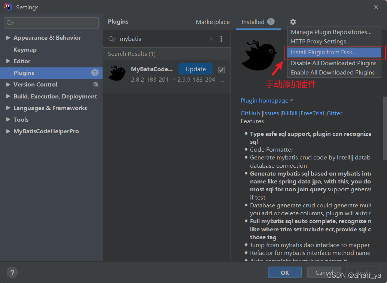Image resolution: width=387 pixels, height=283 pixels.
Task: Click the version text 2.8.2-183-201 → 2.9.9-183-204
Action: click(x=173, y=80)
